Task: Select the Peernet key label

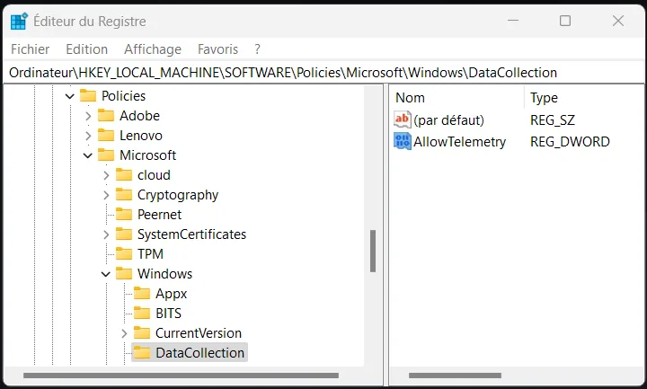Action: pyautogui.click(x=159, y=215)
